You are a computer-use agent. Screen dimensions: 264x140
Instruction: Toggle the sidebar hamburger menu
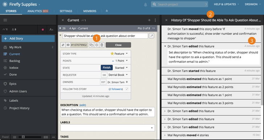[5, 20]
